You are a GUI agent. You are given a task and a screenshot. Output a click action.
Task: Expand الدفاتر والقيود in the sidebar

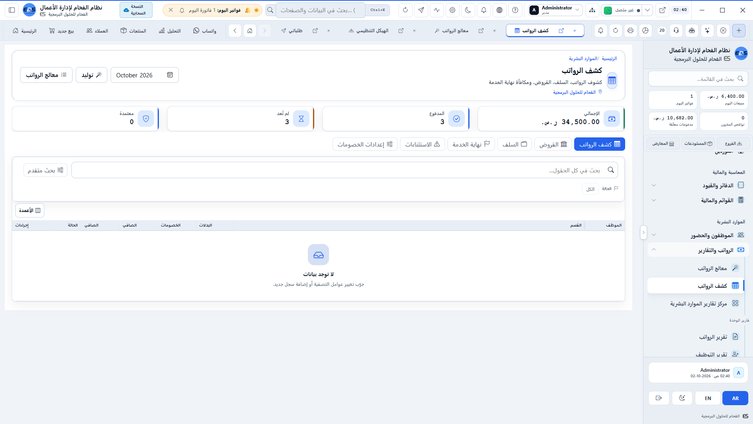point(698,185)
